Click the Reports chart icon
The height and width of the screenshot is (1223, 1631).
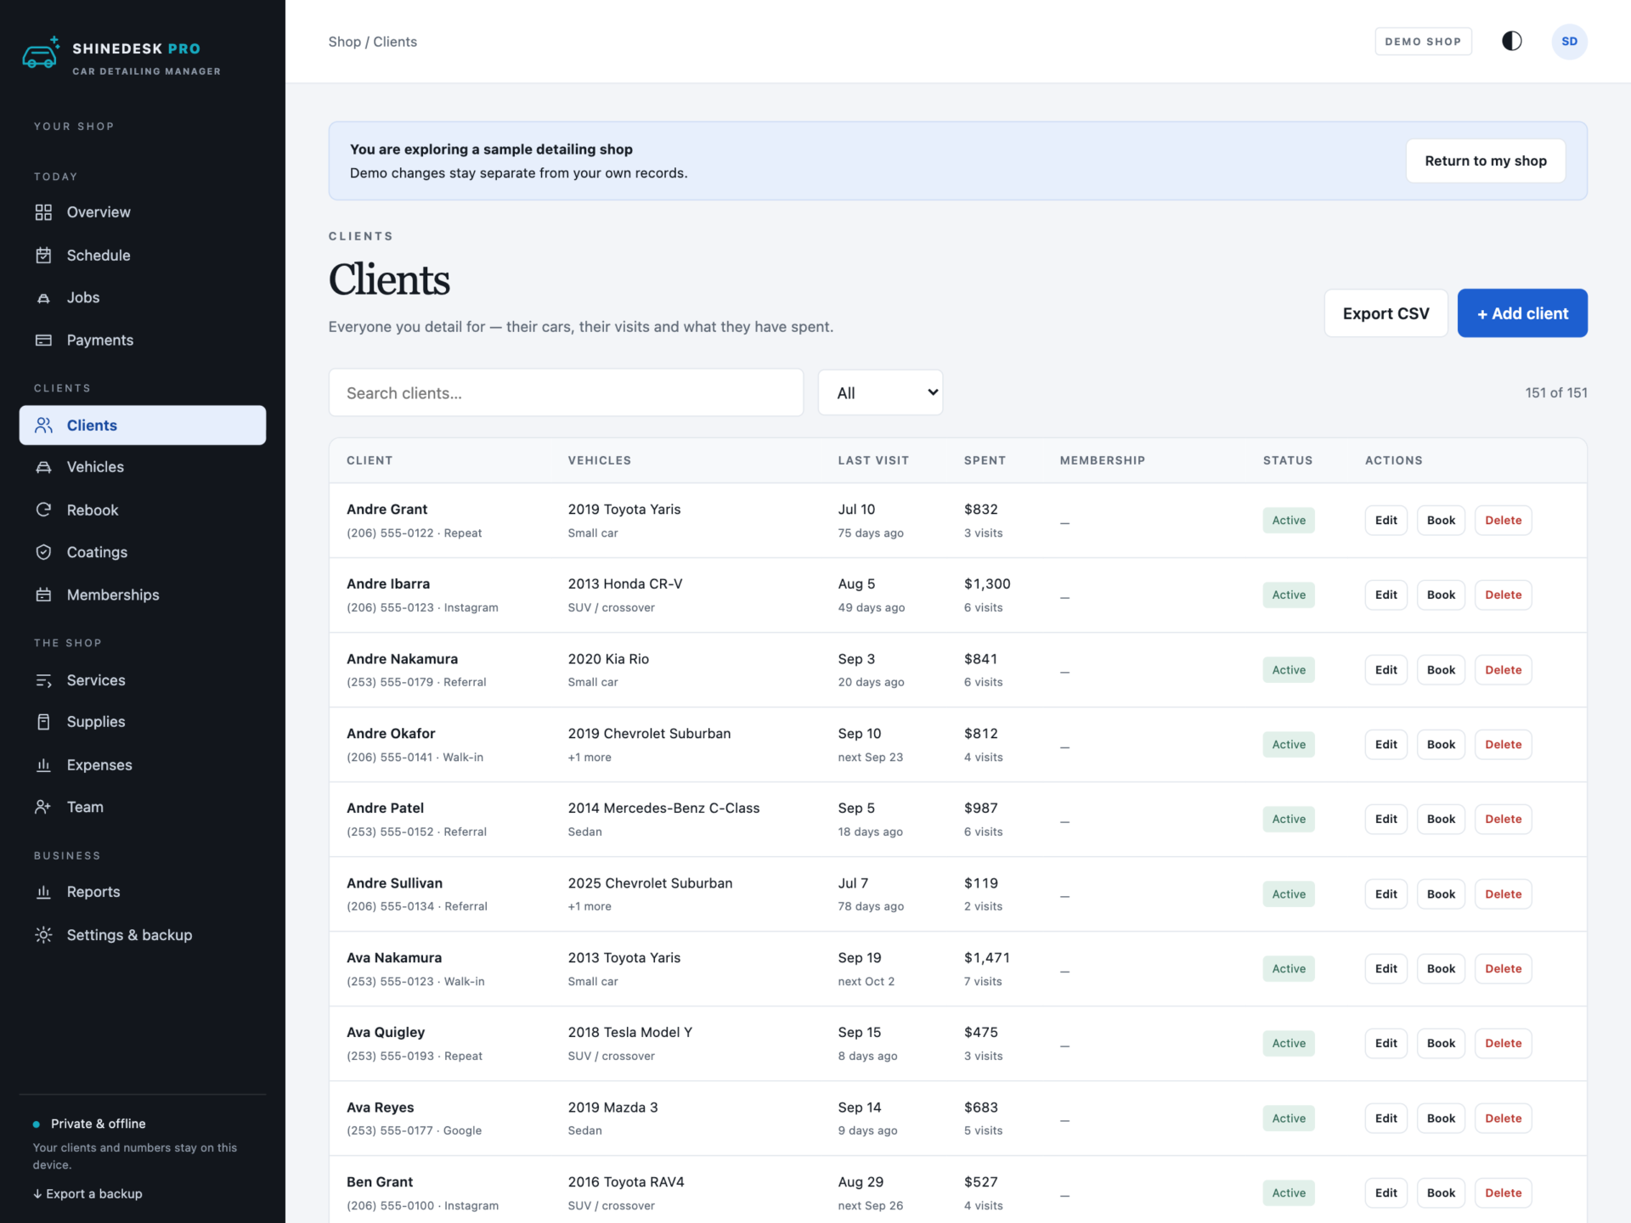click(43, 892)
